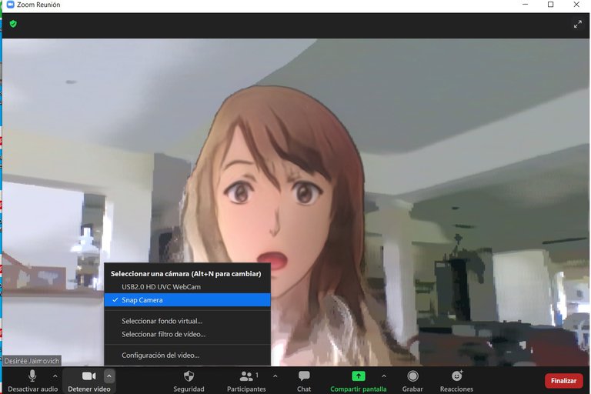Choose Seleccionar filtro de vídeo option
This screenshot has width=591, height=394.
187,335
